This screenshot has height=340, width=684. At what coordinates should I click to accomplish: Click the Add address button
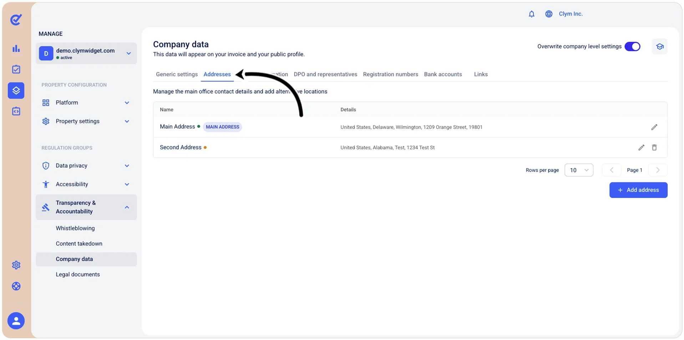[638, 190]
